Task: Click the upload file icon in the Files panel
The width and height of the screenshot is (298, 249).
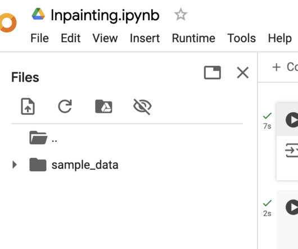Action: [x=28, y=106]
